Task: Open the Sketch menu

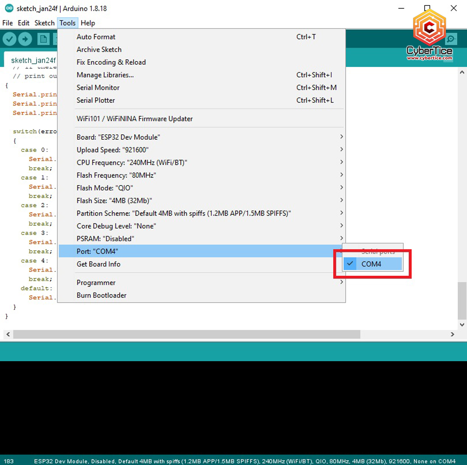Action: click(x=44, y=23)
